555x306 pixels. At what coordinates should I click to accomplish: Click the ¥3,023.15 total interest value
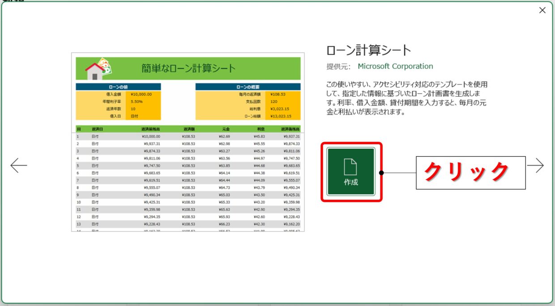(280, 109)
